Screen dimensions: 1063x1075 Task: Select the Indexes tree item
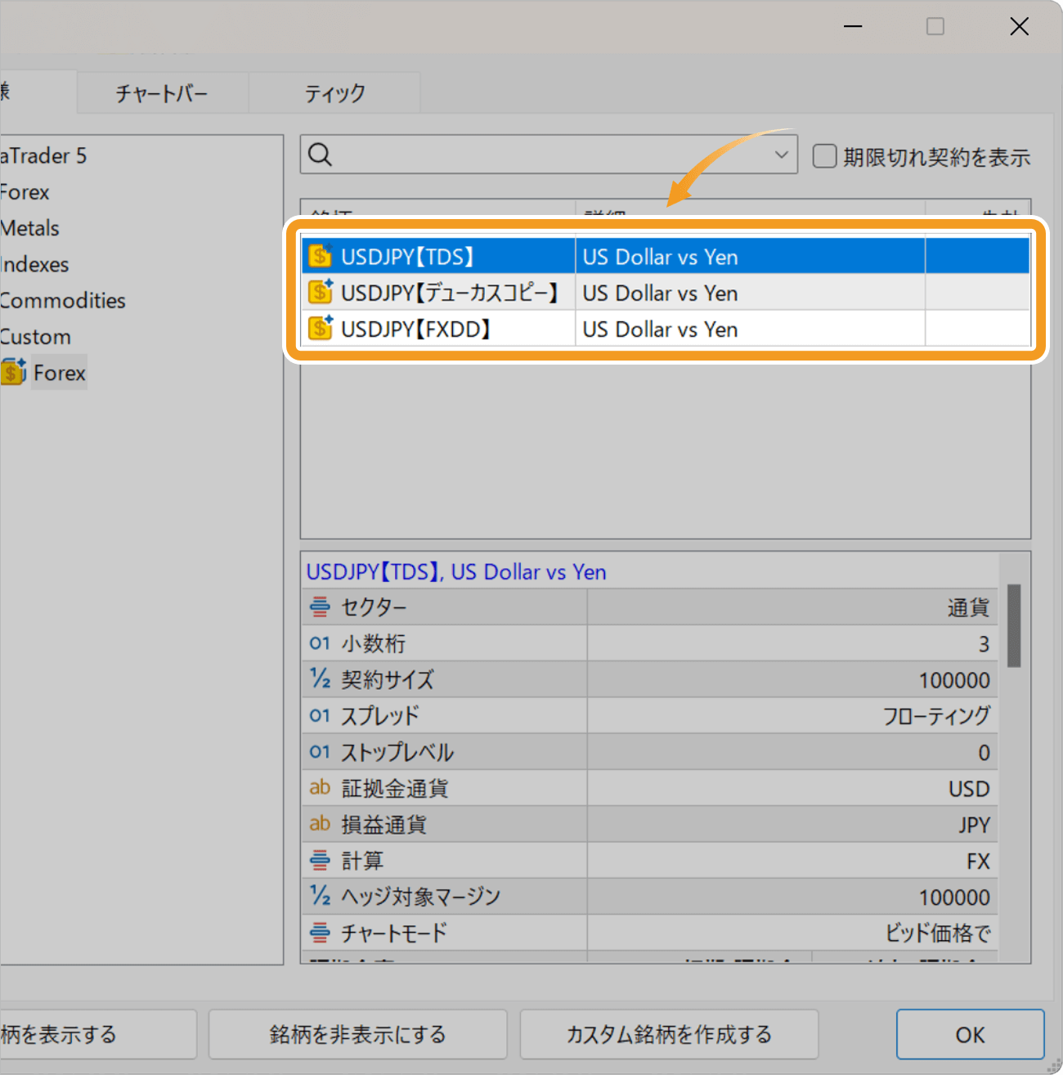[34, 264]
